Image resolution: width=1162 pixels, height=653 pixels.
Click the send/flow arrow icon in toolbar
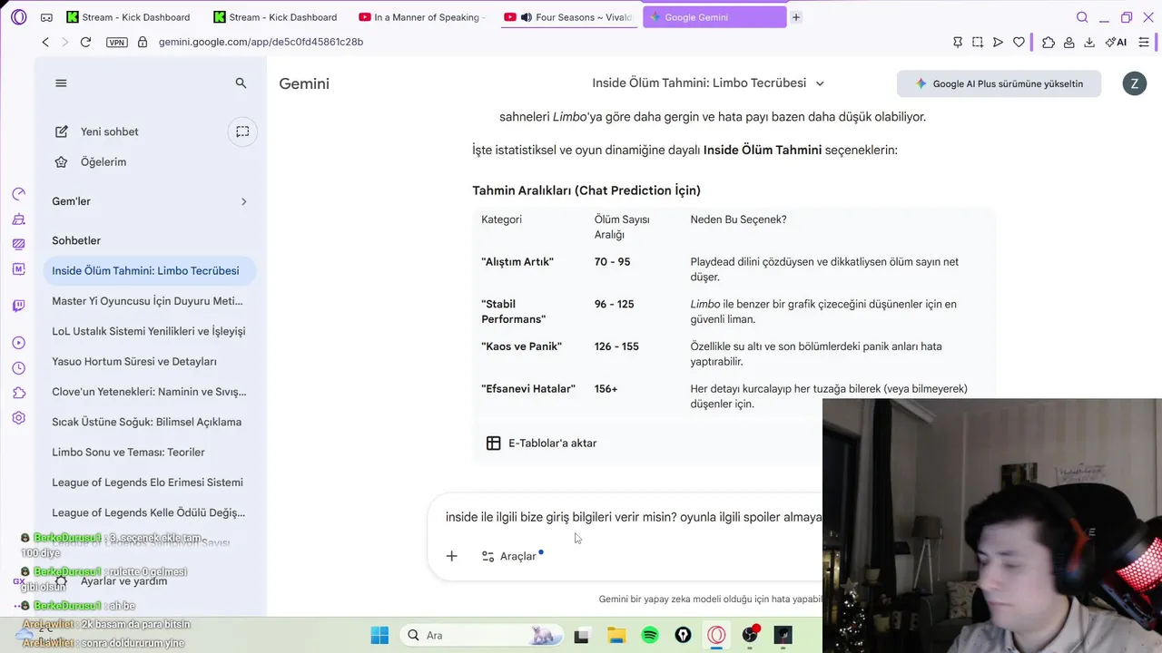tap(998, 42)
